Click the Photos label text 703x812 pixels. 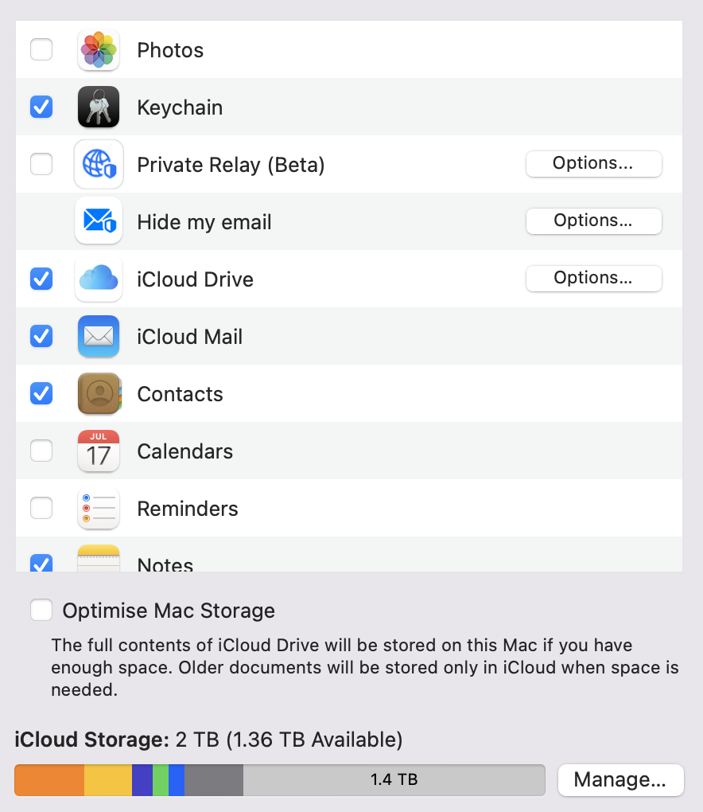[170, 50]
